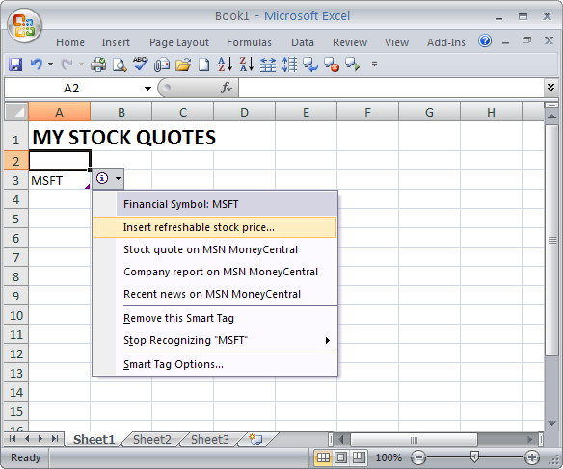
Task: Click the Zoom In plus button
Action: (531, 457)
